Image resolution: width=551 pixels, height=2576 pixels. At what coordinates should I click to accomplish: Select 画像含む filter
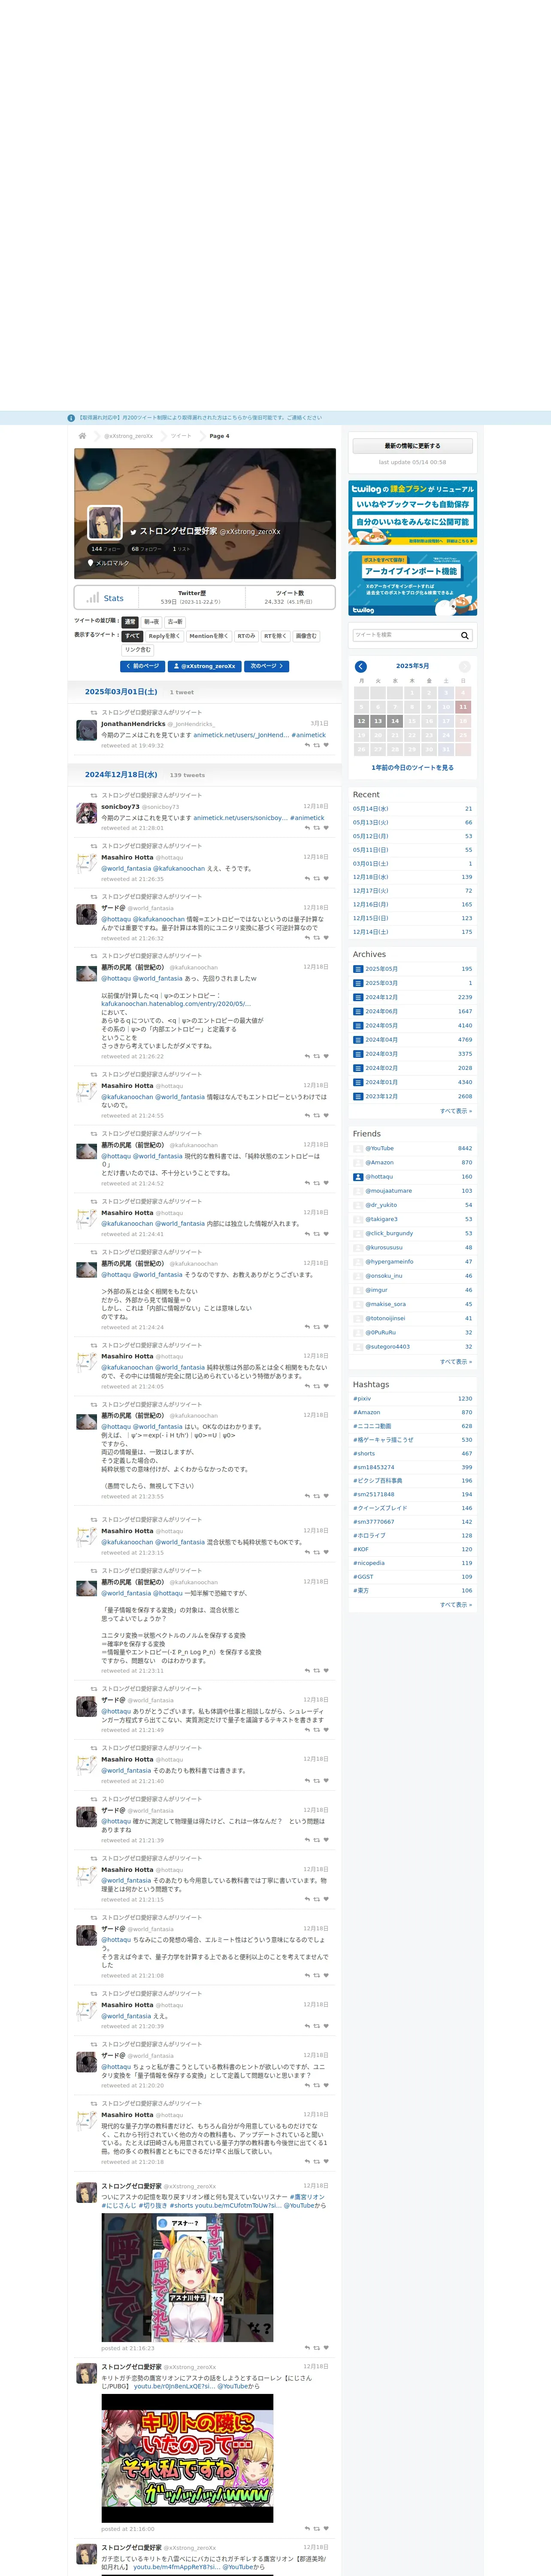coord(306,636)
